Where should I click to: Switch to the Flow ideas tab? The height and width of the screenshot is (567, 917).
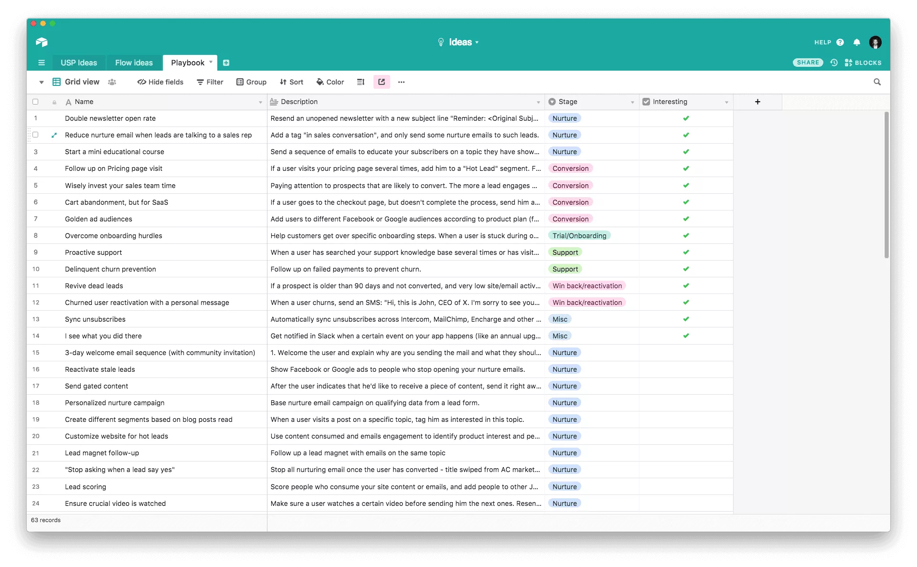click(x=134, y=63)
